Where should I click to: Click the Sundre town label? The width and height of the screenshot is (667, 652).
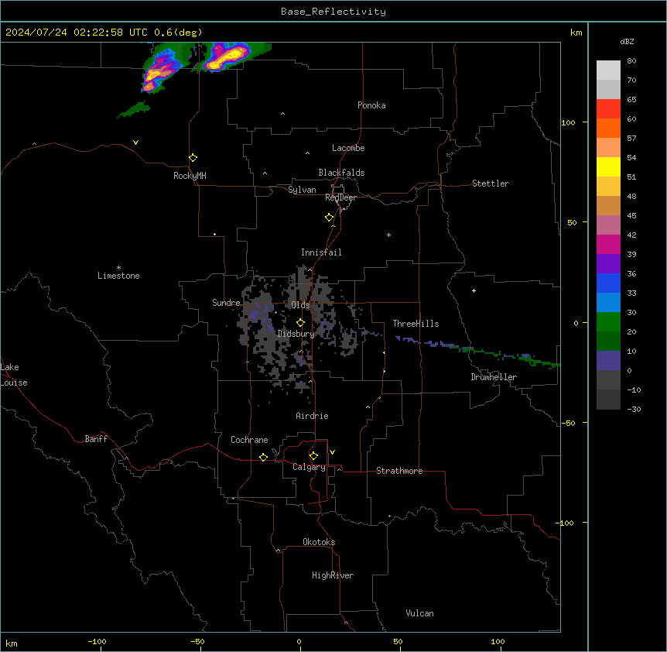tap(226, 303)
